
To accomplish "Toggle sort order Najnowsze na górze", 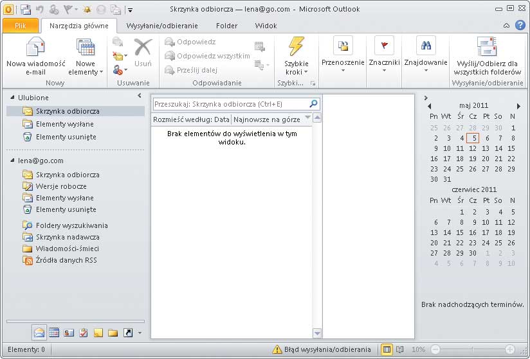I will (x=266, y=119).
